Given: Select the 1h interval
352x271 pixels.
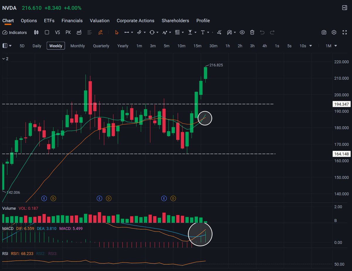Looking at the screenshot, I should pos(228,46).
